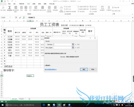This screenshot has width=134, height=107.
Task: Toggle Show Formulas in Formula Auditing
Action: click(x=93, y=7)
